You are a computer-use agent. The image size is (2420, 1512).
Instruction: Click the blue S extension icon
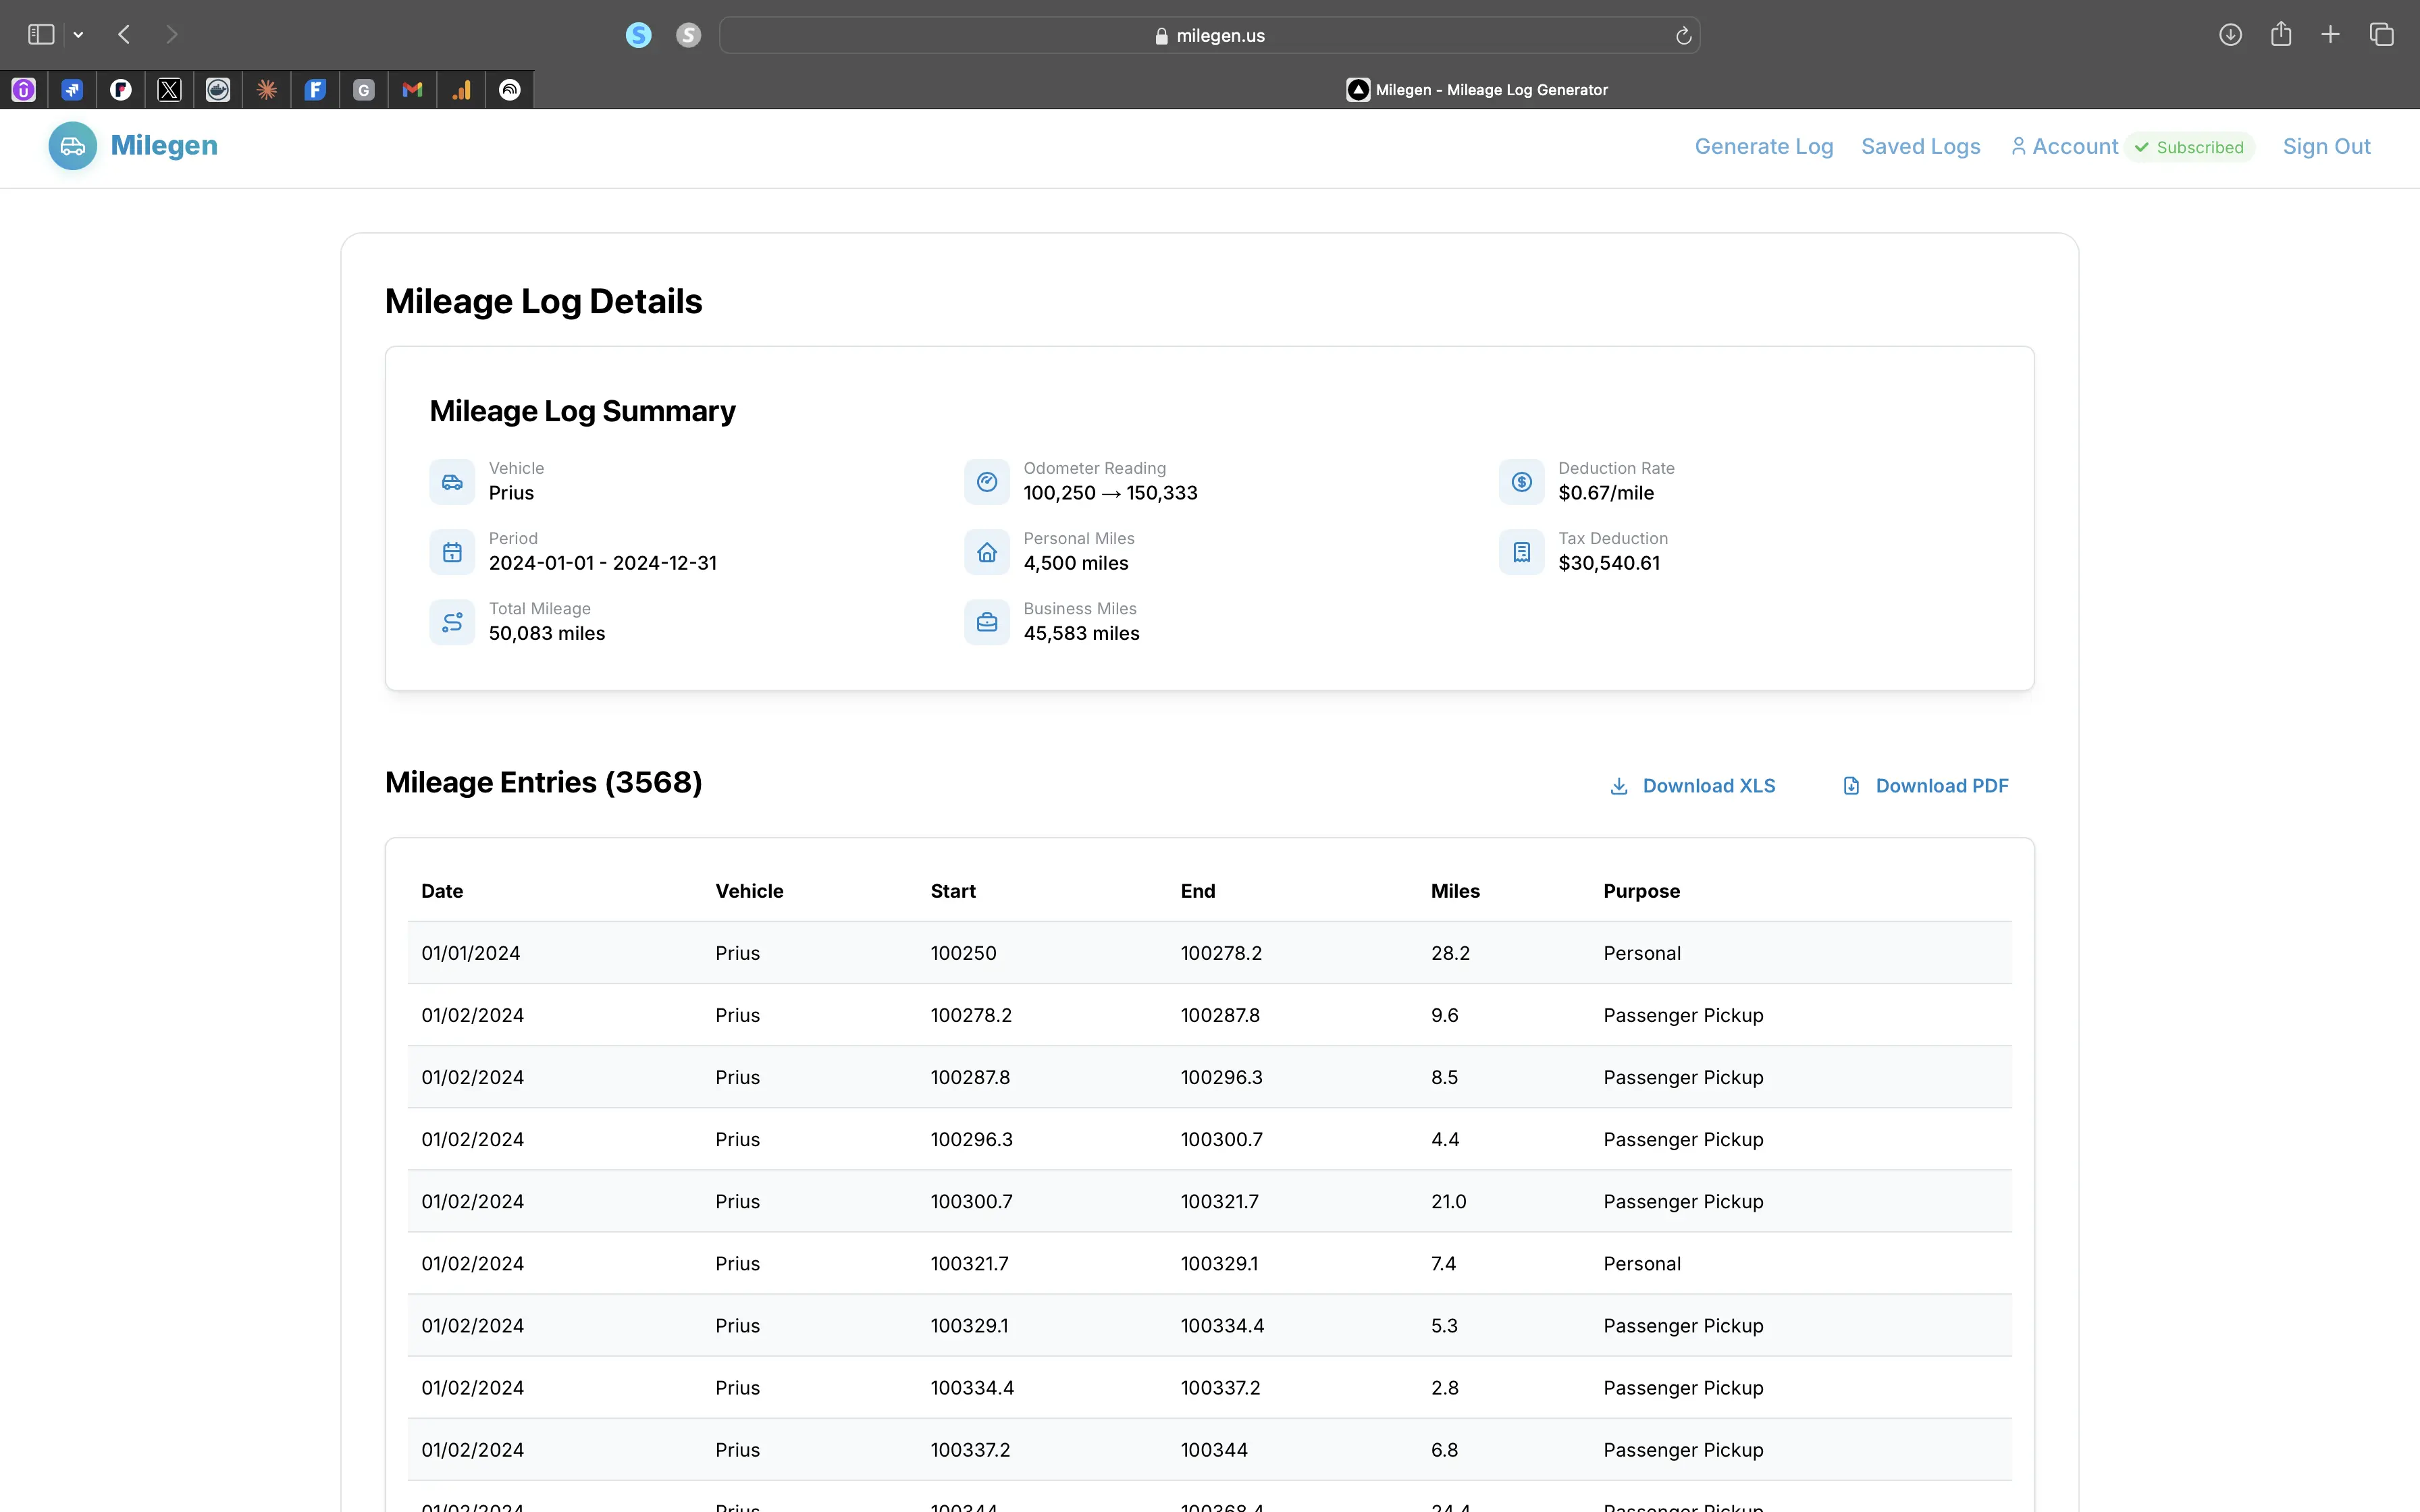click(638, 35)
